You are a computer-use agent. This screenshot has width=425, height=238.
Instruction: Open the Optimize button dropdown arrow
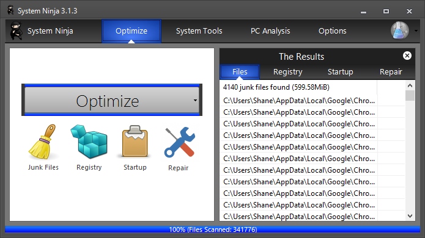pos(195,100)
